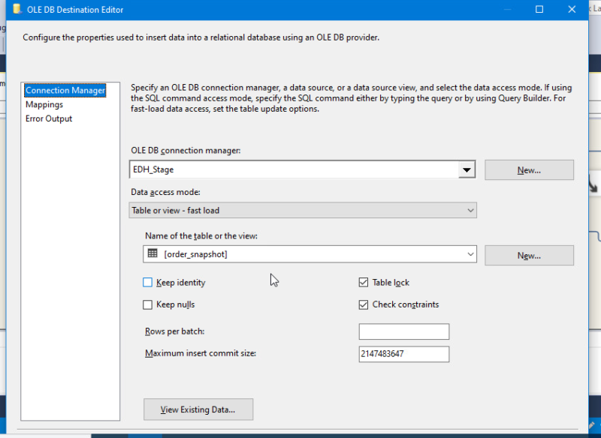The height and width of the screenshot is (438, 601).
Task: Open the OLE DB connection manager dropdown
Action: [x=468, y=169]
